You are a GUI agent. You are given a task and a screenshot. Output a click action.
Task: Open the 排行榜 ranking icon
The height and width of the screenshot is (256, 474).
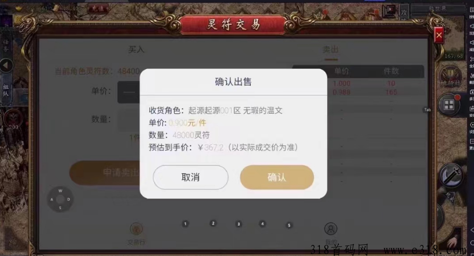450,77
